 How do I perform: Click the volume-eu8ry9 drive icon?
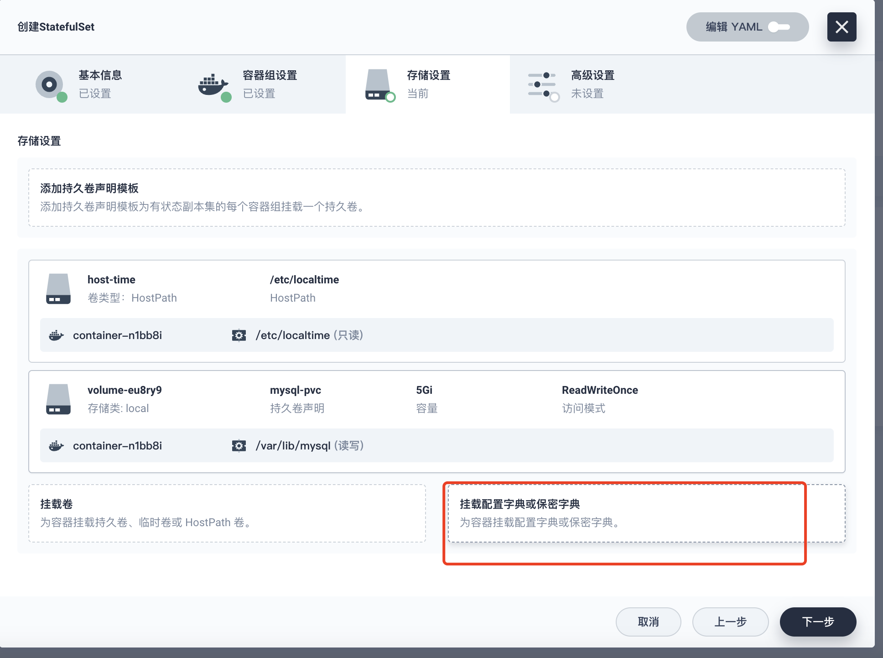click(x=58, y=399)
